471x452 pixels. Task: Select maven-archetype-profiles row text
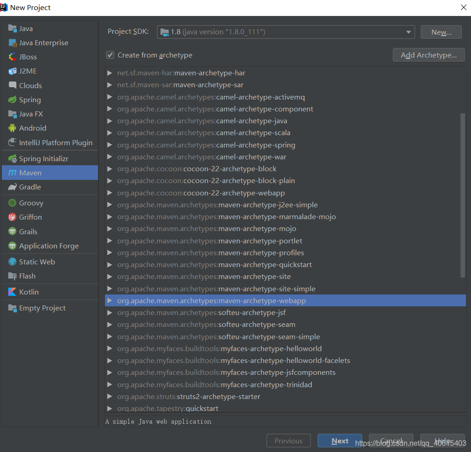[211, 253]
